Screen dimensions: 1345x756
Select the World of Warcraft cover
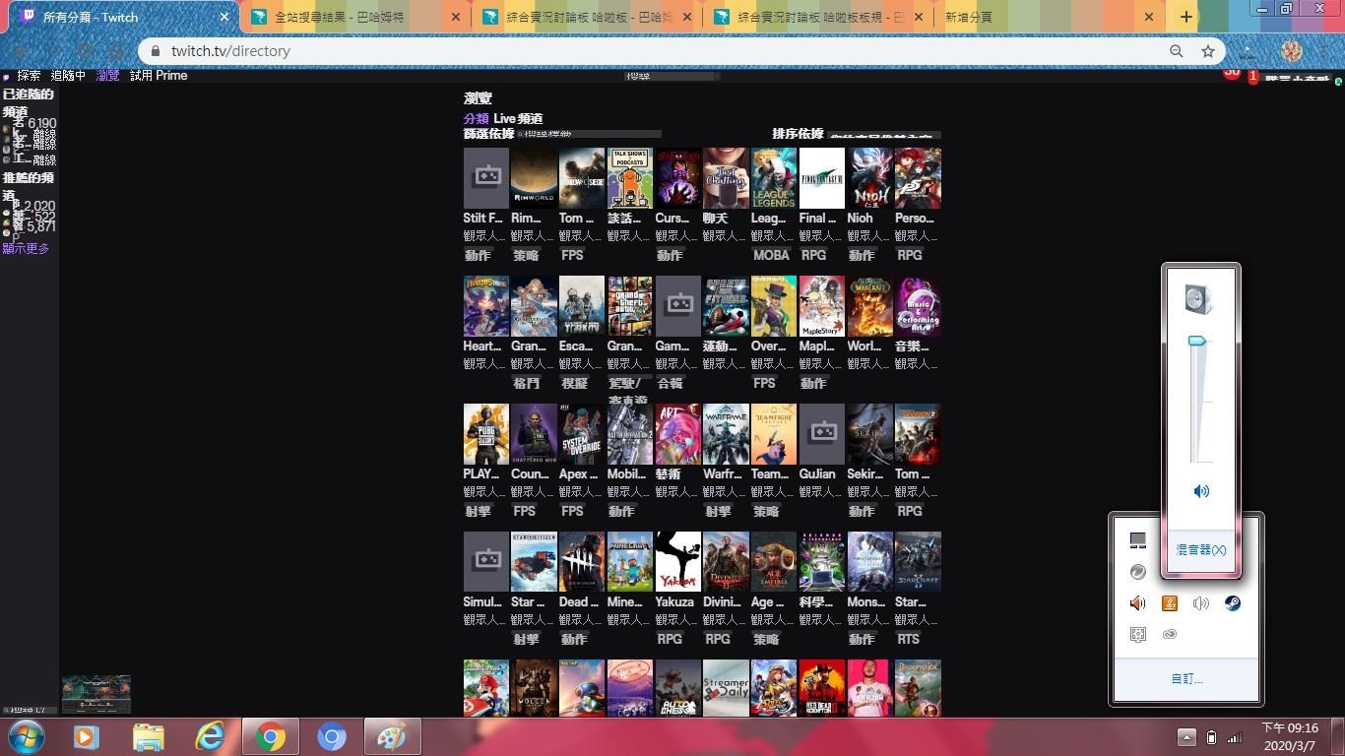tap(870, 306)
